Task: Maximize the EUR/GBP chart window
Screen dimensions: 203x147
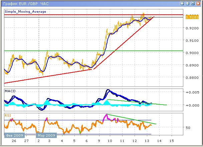Action: click(x=193, y=3)
